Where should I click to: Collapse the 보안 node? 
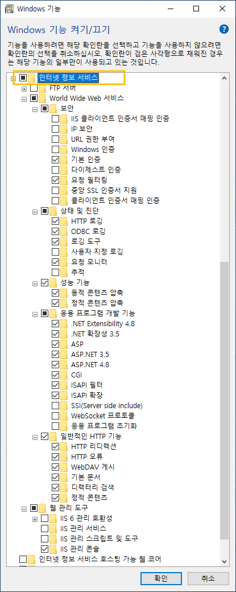tap(35, 109)
